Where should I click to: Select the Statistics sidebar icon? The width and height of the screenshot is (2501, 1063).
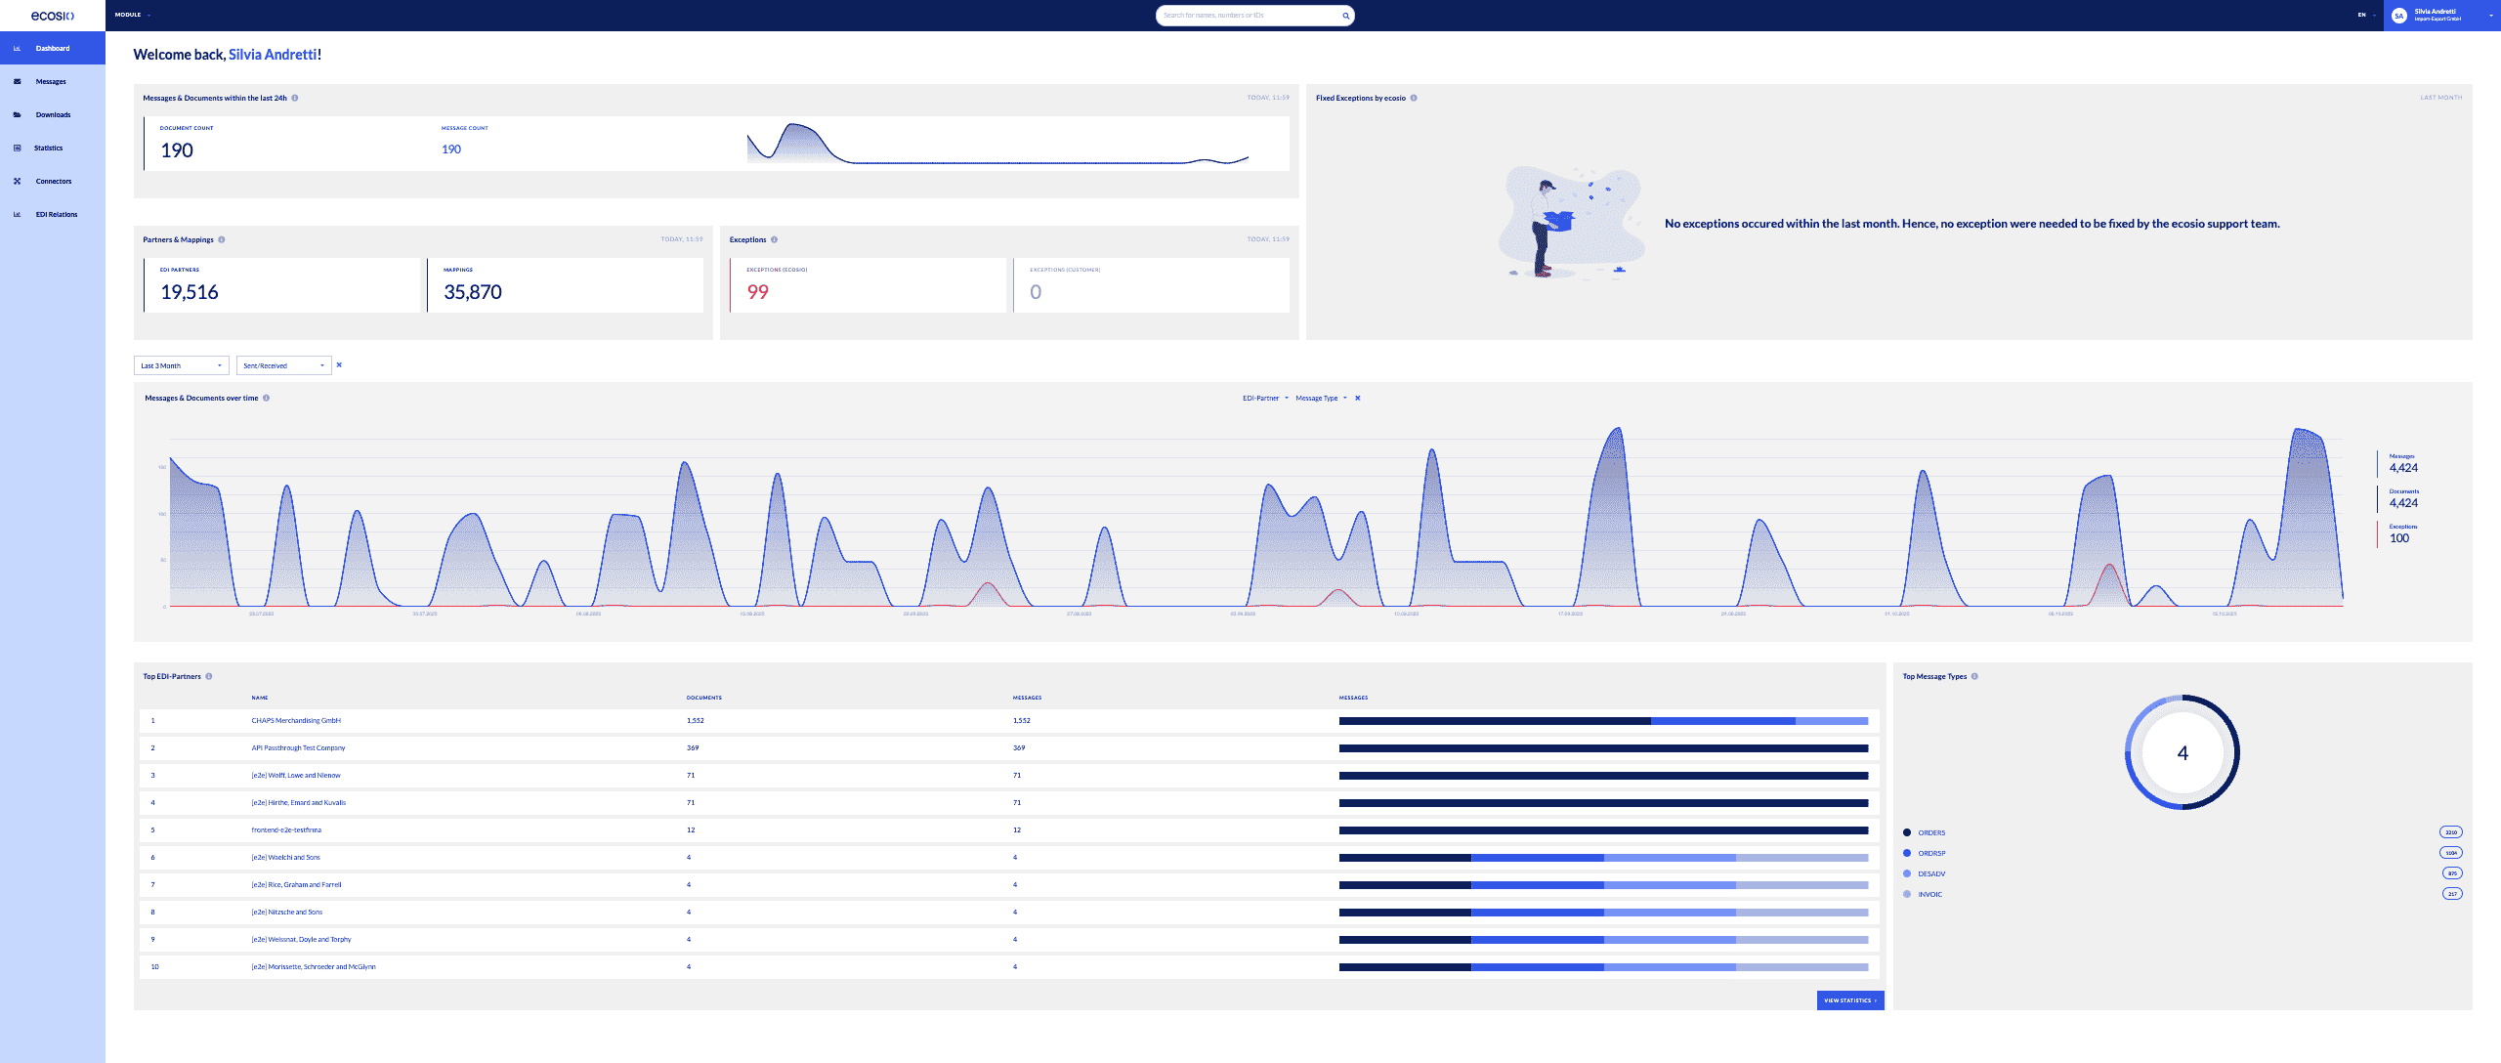19,148
